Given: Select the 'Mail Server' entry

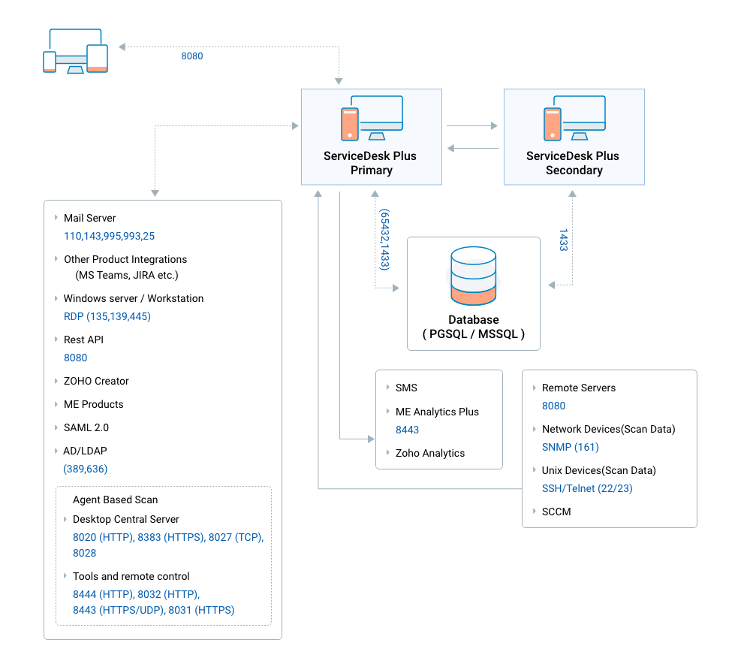Looking at the screenshot, I should click(90, 218).
